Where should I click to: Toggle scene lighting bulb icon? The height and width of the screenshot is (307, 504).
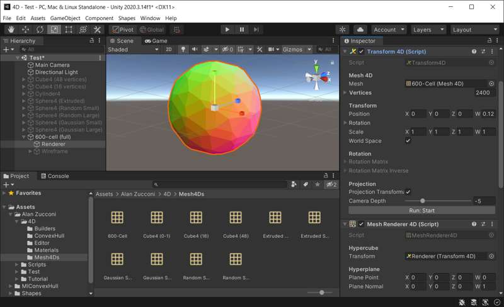(x=183, y=49)
